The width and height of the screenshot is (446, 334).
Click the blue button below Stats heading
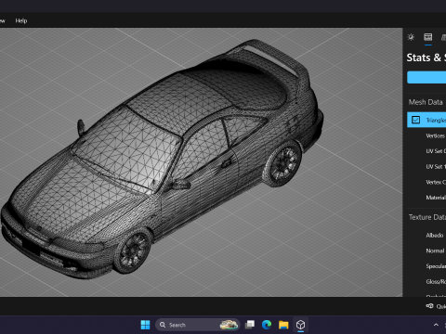426,77
